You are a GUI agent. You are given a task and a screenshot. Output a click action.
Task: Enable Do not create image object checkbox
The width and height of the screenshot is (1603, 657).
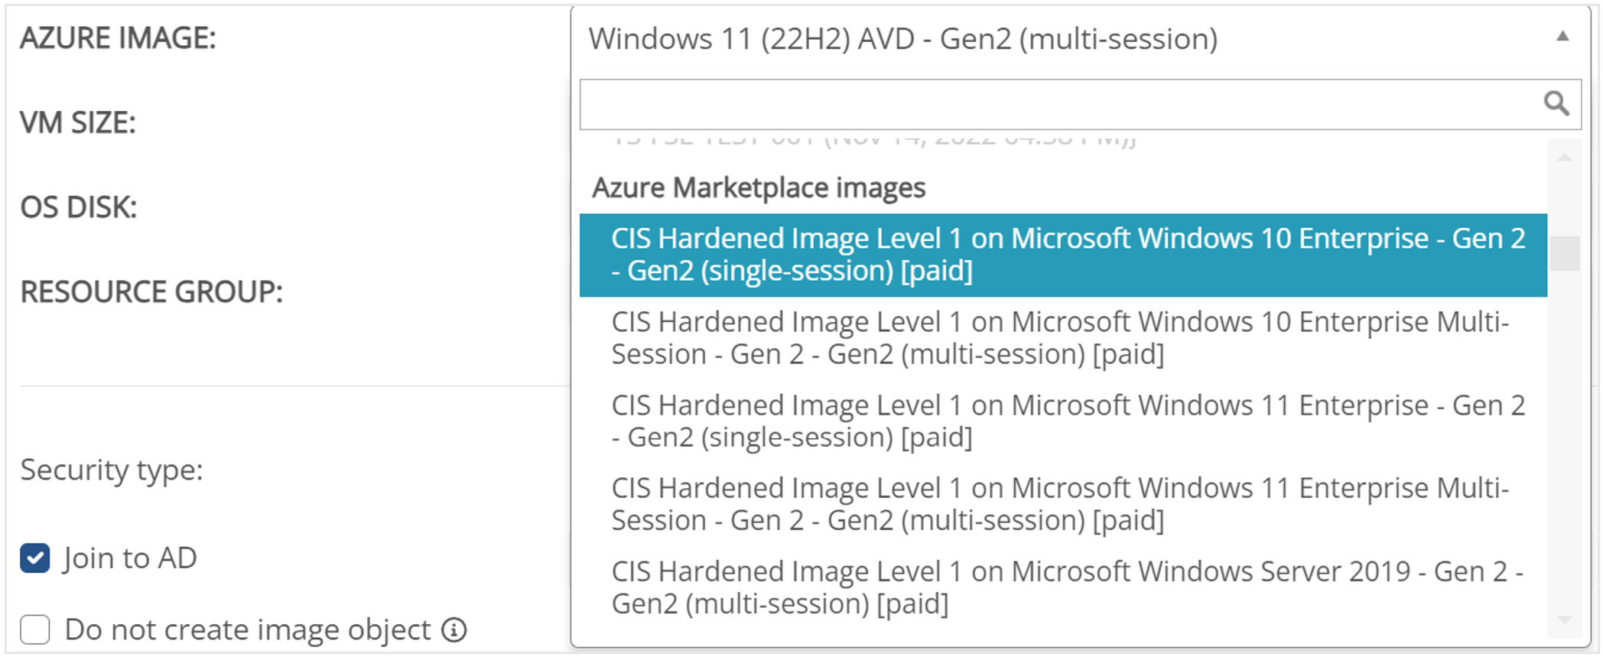(x=35, y=630)
